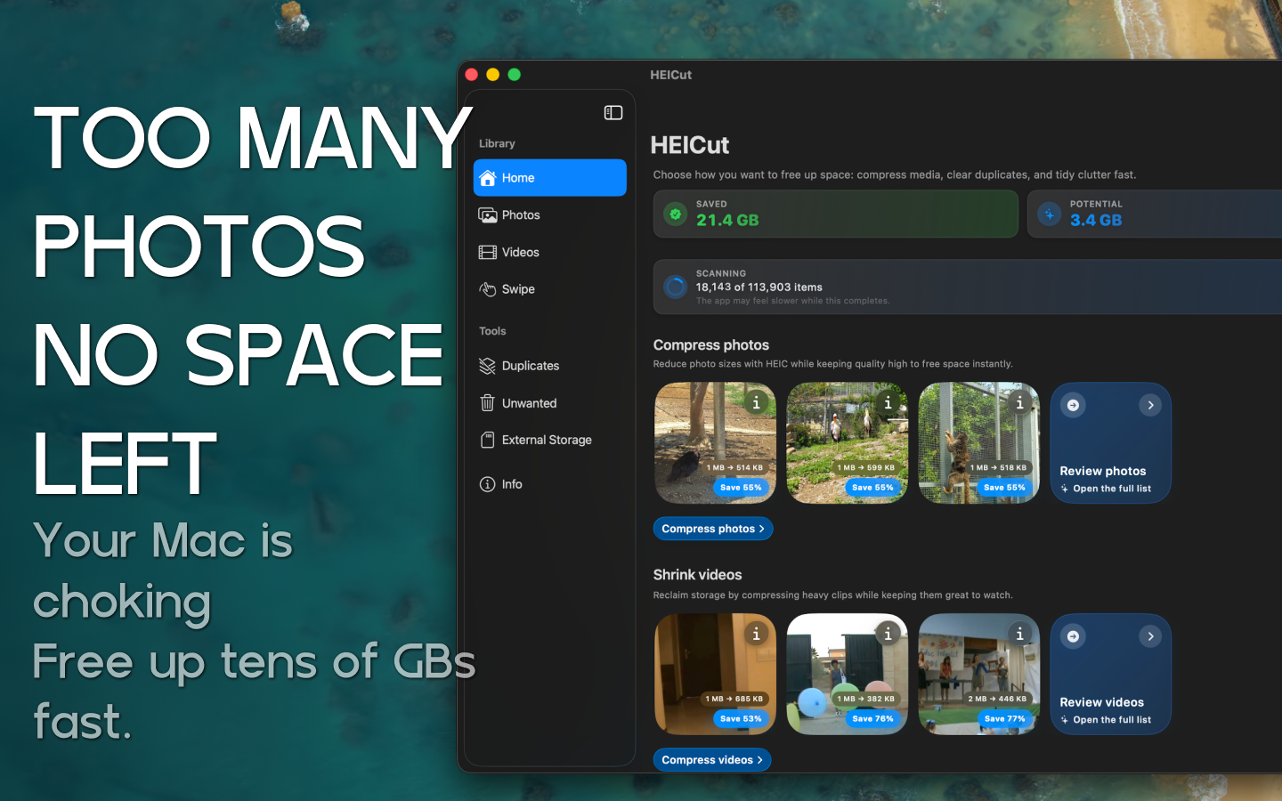Click the Compress videos button

pyautogui.click(x=712, y=760)
